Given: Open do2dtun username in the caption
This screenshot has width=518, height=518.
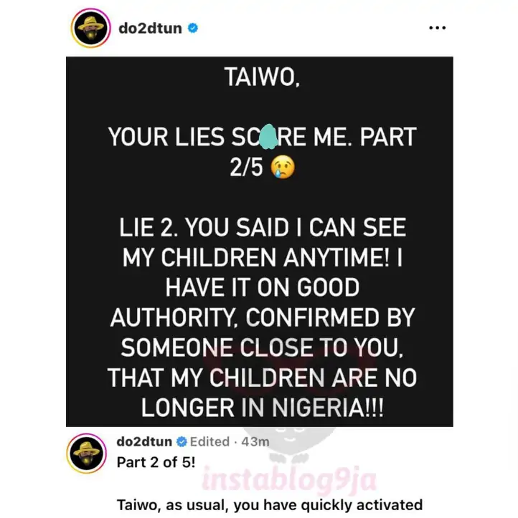Looking at the screenshot, I should point(144,441).
